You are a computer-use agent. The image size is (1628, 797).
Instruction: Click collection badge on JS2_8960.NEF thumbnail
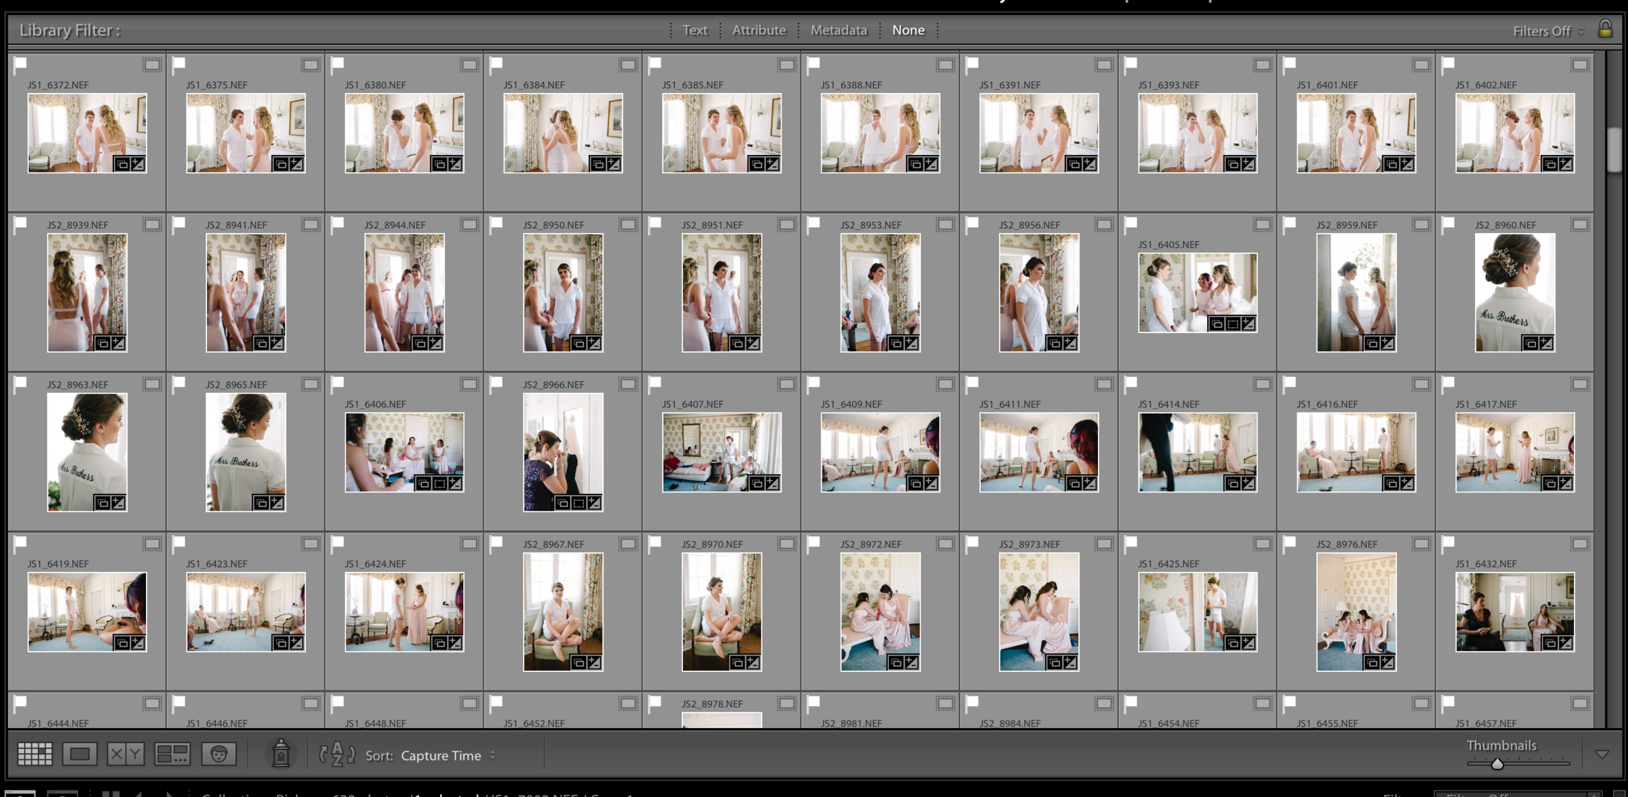1530,343
